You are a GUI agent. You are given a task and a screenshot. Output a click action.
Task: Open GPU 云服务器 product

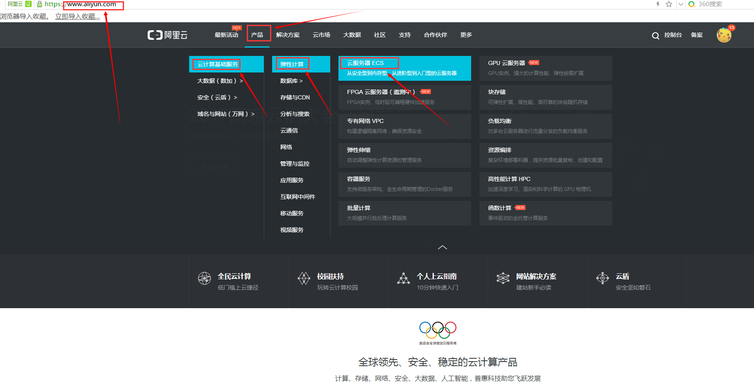tap(546, 68)
